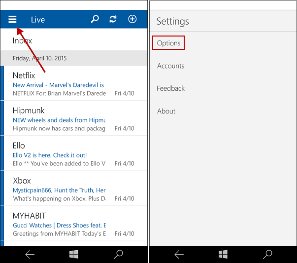This screenshot has width=297, height=263.
Task: Tap the search magnifier in the blue header
Action: (95, 19)
